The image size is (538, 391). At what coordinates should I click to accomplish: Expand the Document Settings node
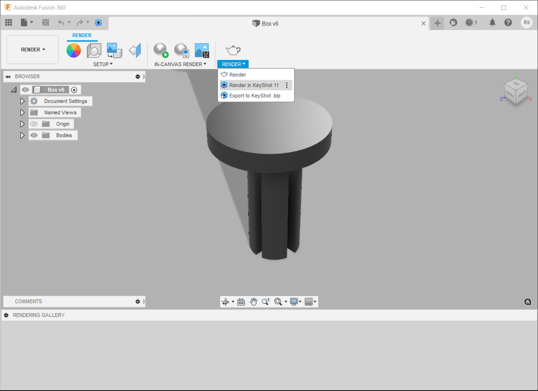coord(22,101)
